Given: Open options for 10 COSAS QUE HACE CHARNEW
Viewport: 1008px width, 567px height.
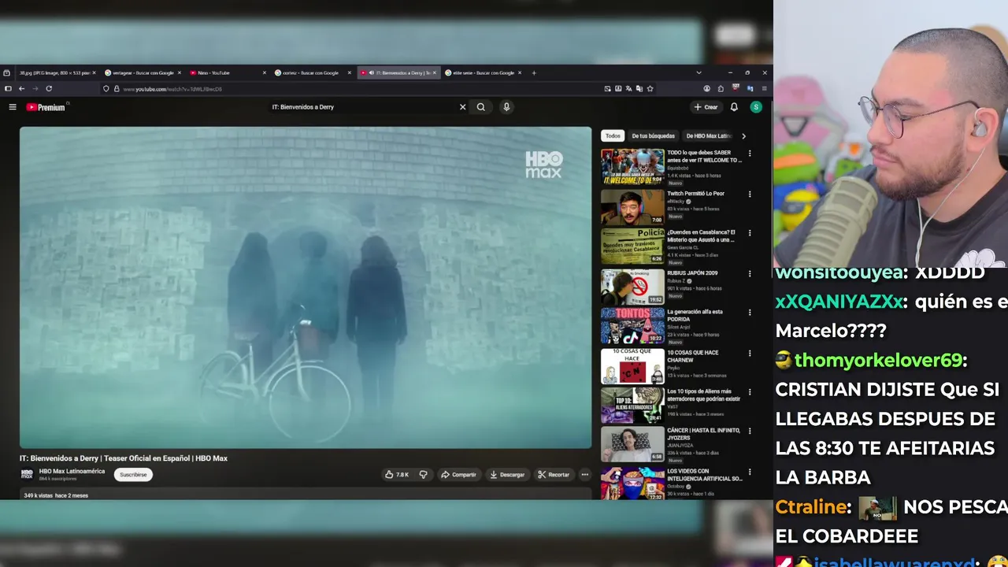Looking at the screenshot, I should point(749,353).
